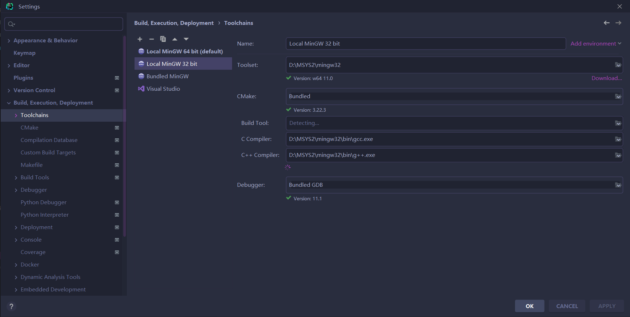Collapse Build, Execution, Deployment section
Image resolution: width=630 pixels, height=317 pixels.
[9, 103]
